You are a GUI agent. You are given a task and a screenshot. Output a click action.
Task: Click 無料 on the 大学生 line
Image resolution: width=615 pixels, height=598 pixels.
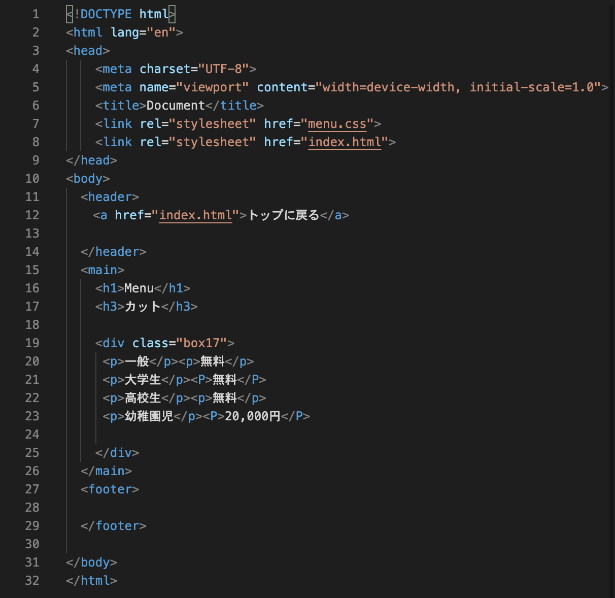coord(225,380)
